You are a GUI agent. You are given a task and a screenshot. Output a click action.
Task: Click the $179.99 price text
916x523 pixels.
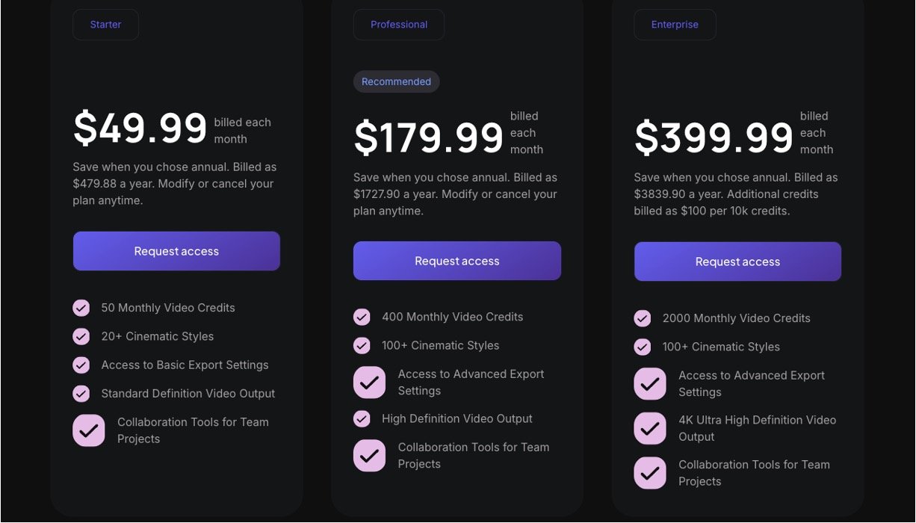pyautogui.click(x=429, y=137)
